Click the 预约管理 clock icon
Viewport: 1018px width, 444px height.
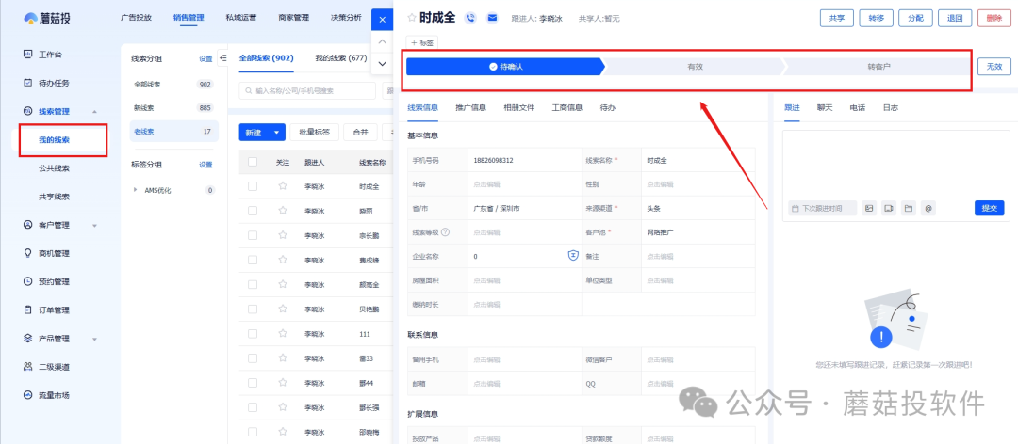(x=27, y=281)
